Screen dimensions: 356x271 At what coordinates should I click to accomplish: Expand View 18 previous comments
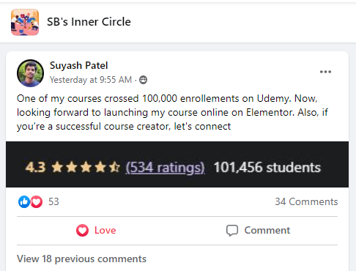81,259
